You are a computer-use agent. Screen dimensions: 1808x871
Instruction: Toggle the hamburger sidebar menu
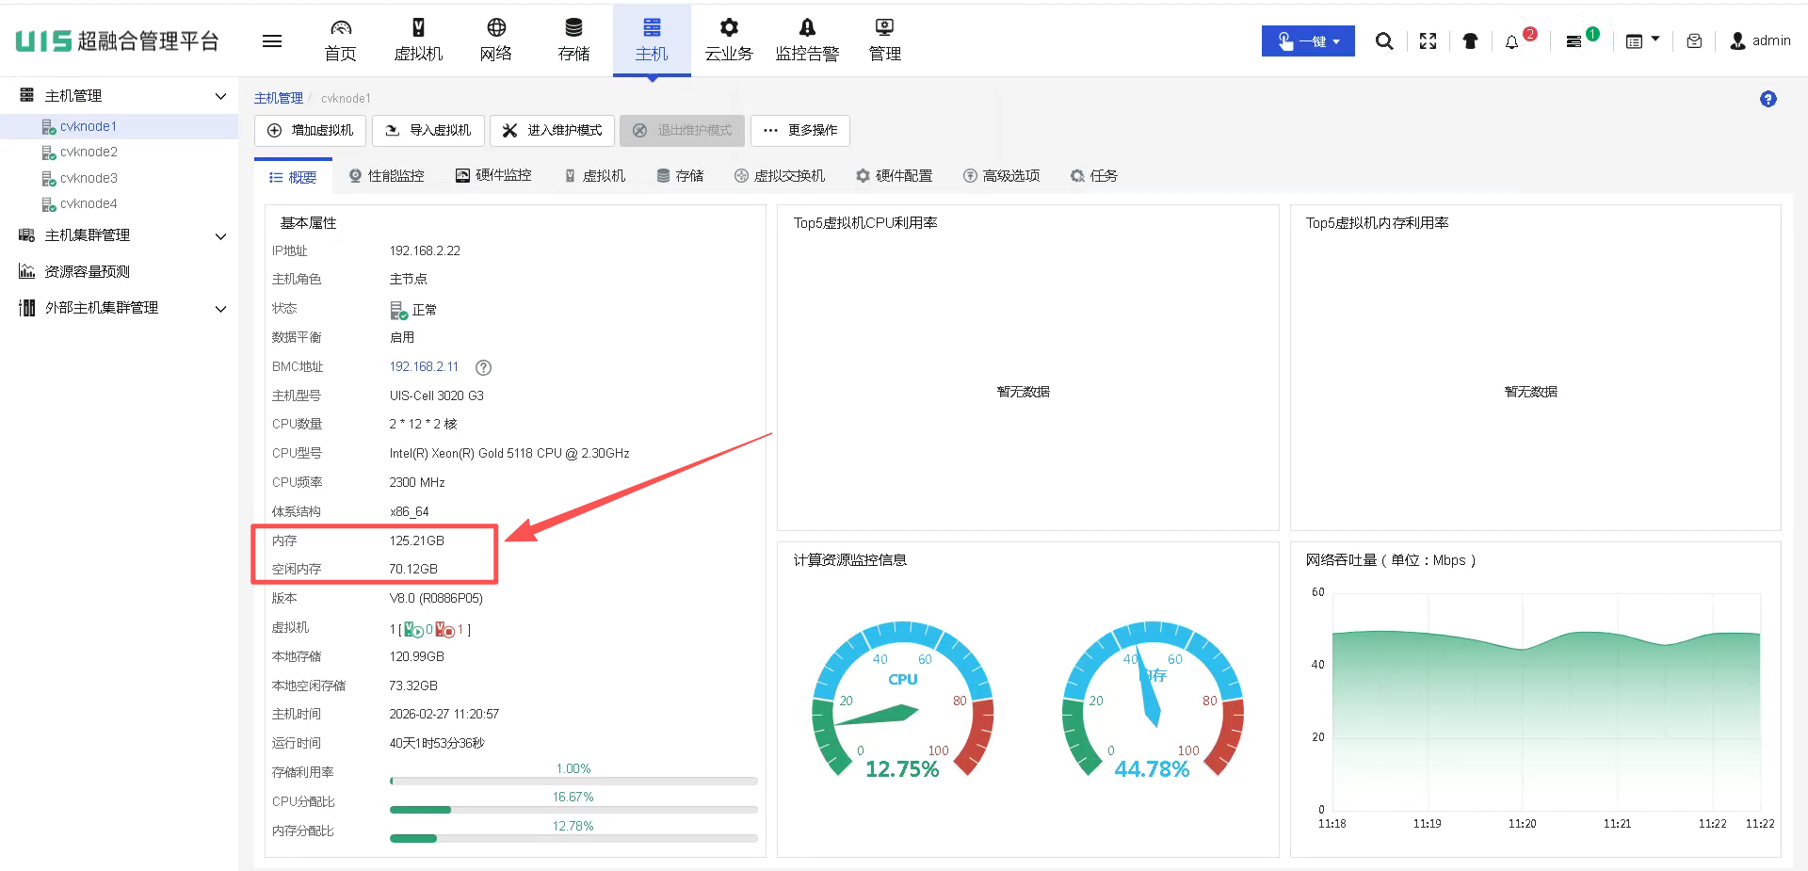click(272, 41)
